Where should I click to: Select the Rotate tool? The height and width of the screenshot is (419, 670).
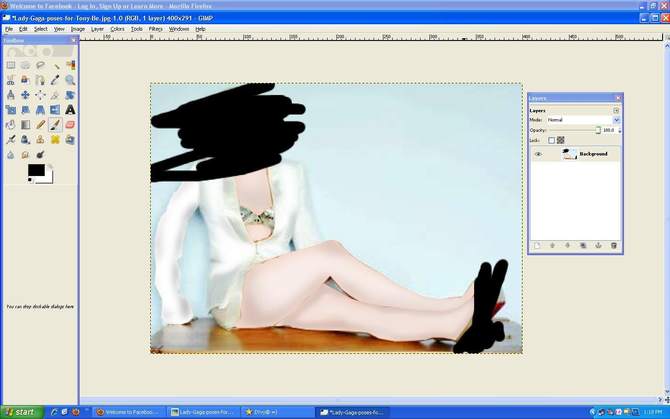tap(70, 95)
